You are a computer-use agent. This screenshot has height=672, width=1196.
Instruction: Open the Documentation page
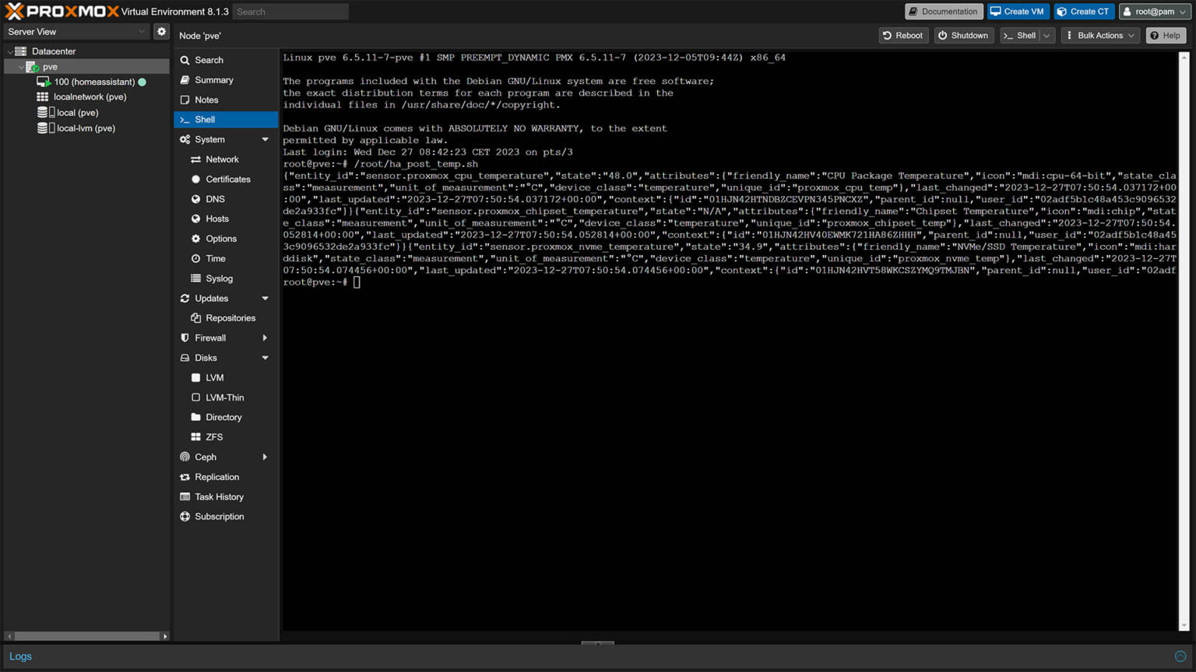[943, 11]
